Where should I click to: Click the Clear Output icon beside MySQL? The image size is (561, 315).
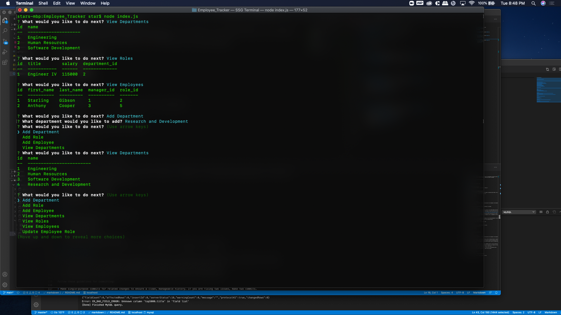(541, 212)
